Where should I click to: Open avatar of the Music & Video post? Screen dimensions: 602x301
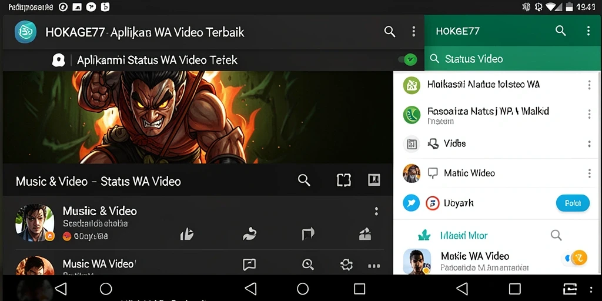click(x=35, y=223)
